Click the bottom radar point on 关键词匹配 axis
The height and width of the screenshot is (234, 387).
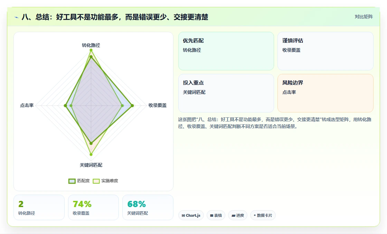point(91,155)
